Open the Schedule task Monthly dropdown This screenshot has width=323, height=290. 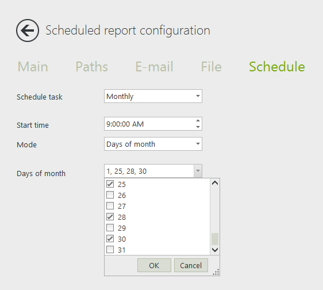point(153,96)
